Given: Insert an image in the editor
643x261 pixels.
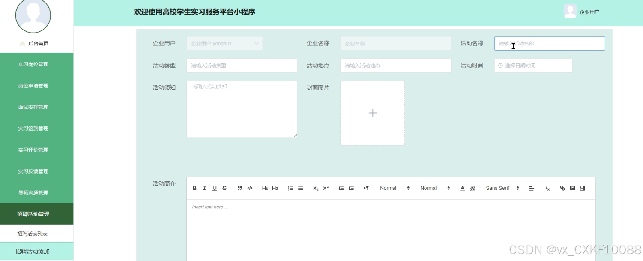Looking at the screenshot, I should (x=572, y=188).
